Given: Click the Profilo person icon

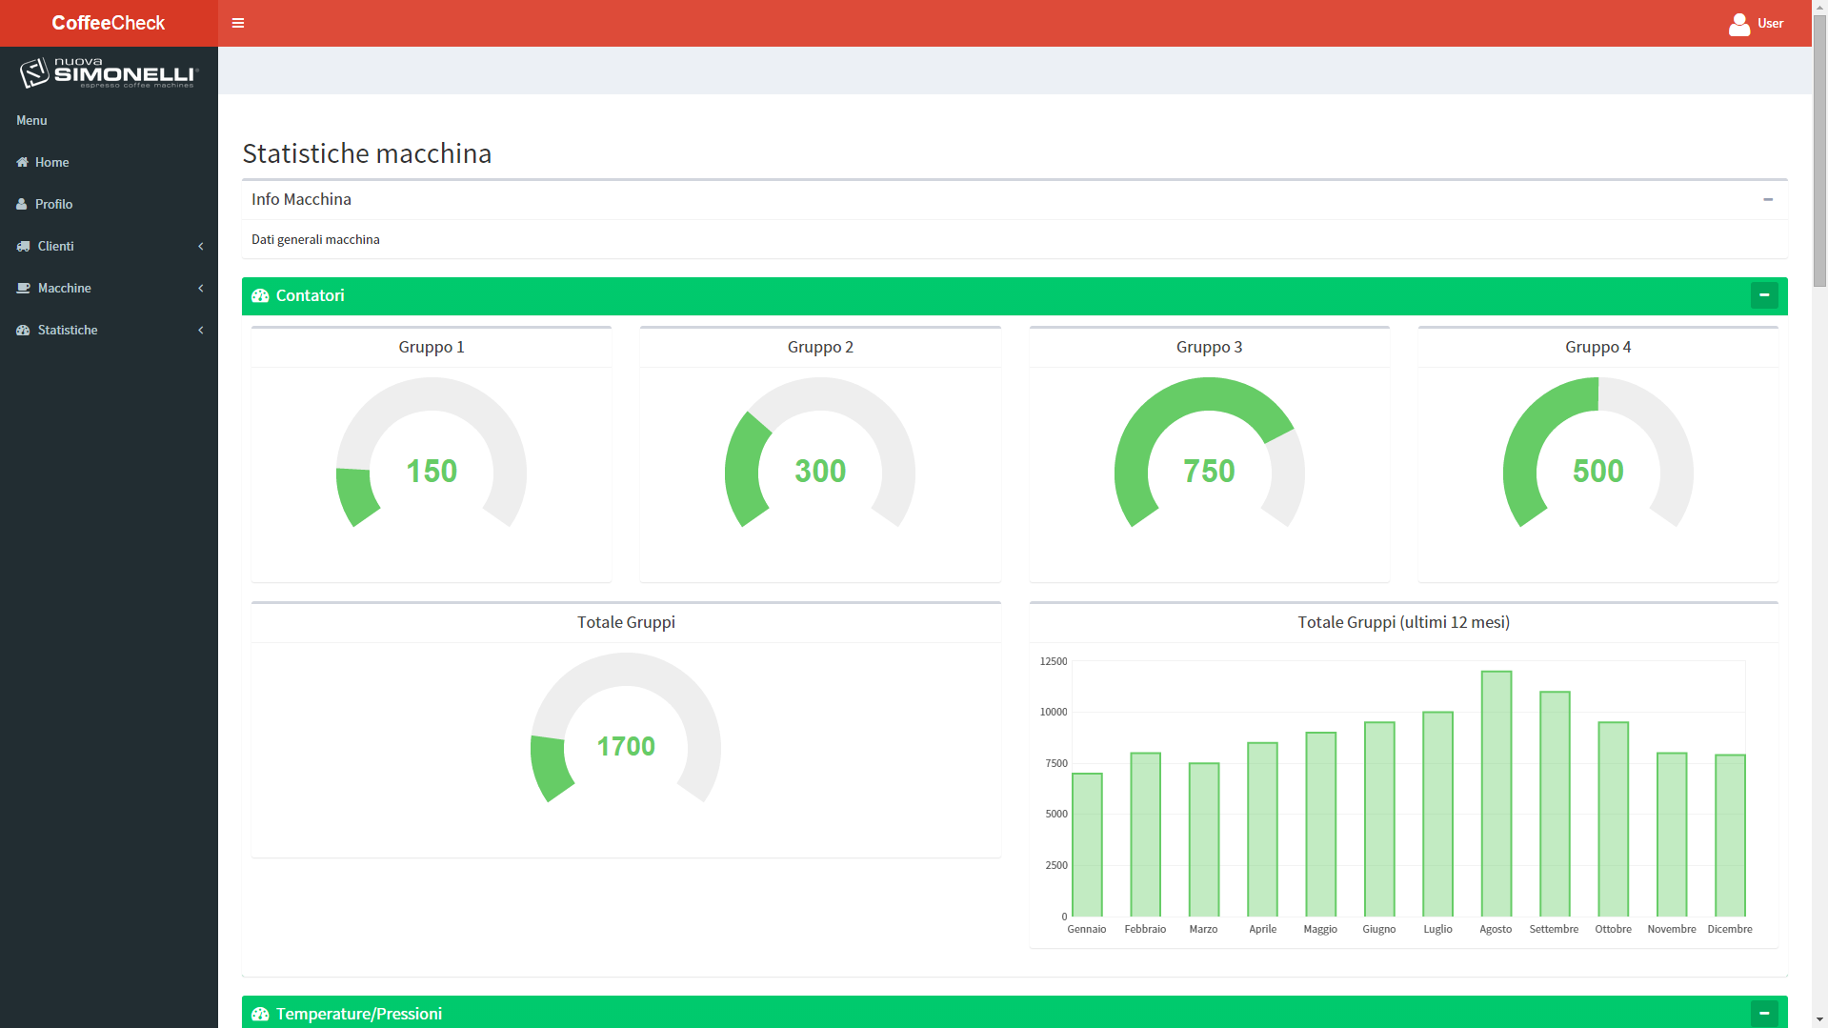Looking at the screenshot, I should (22, 205).
